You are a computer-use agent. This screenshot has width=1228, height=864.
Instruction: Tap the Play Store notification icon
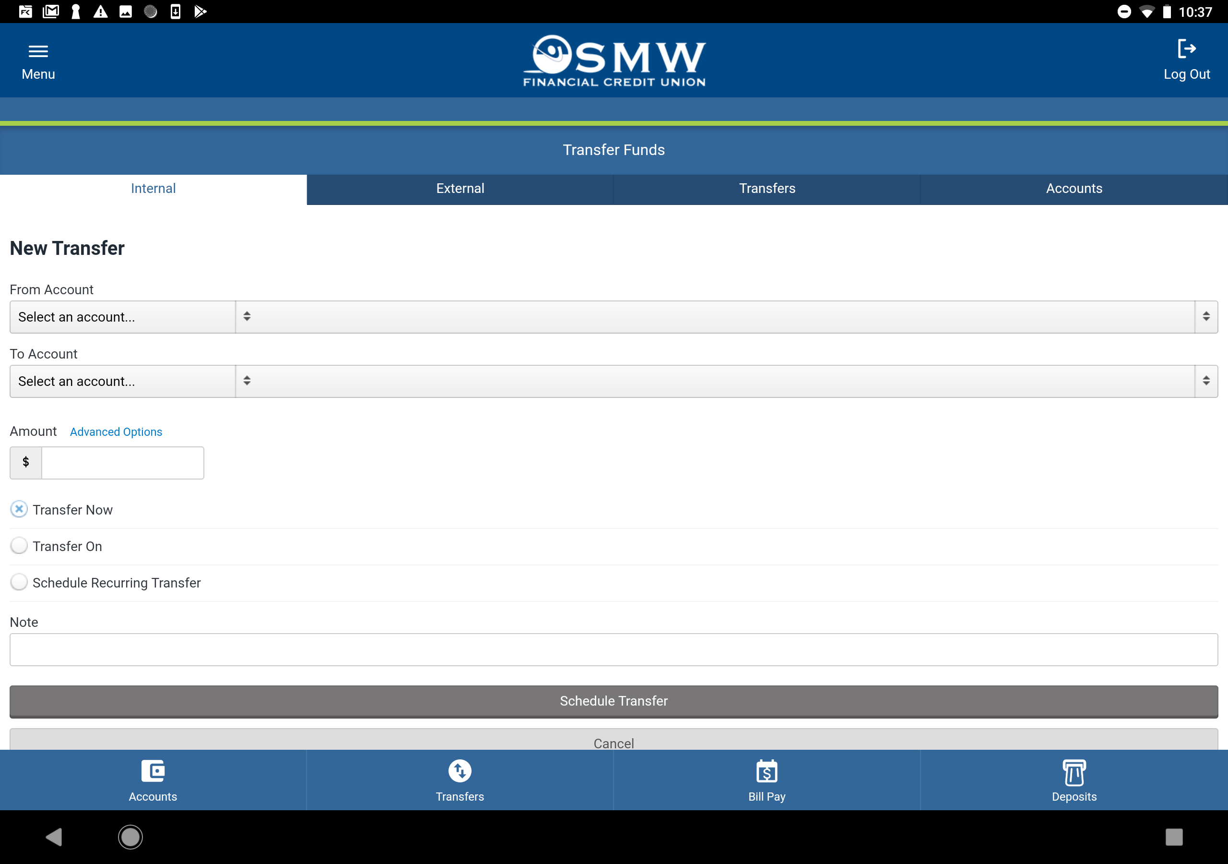(201, 11)
